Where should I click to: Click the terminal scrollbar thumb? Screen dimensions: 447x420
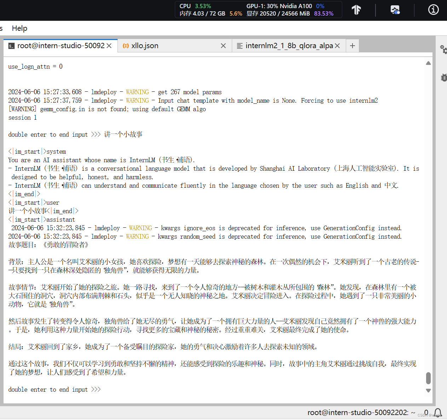tap(428, 378)
